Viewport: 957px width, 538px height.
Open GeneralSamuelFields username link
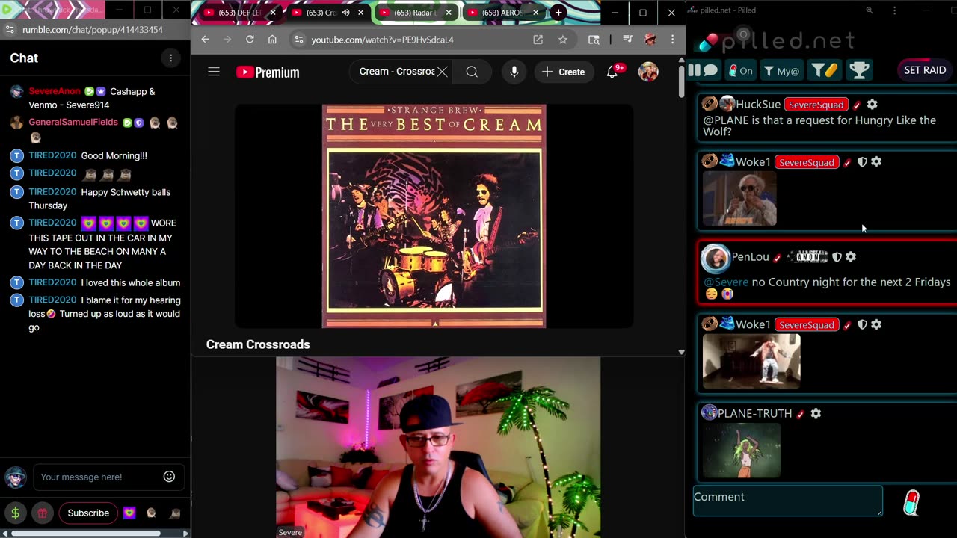coord(73,123)
